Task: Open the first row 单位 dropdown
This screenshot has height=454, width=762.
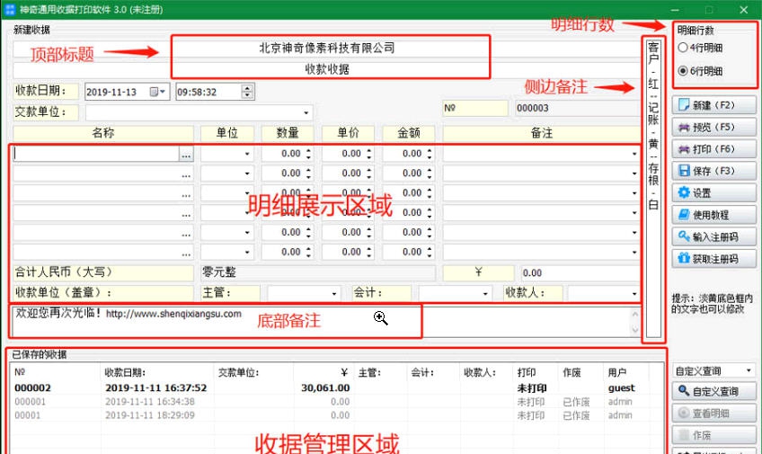Action: [247, 154]
